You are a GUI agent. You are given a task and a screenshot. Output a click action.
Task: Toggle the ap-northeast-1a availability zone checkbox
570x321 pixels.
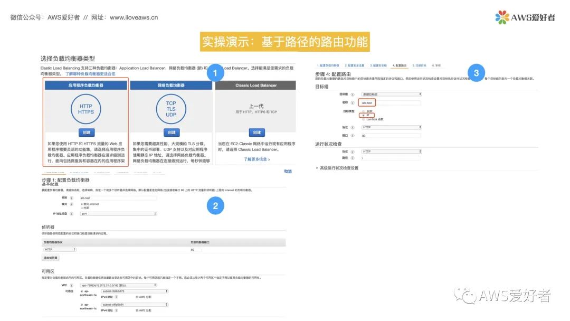point(82,291)
